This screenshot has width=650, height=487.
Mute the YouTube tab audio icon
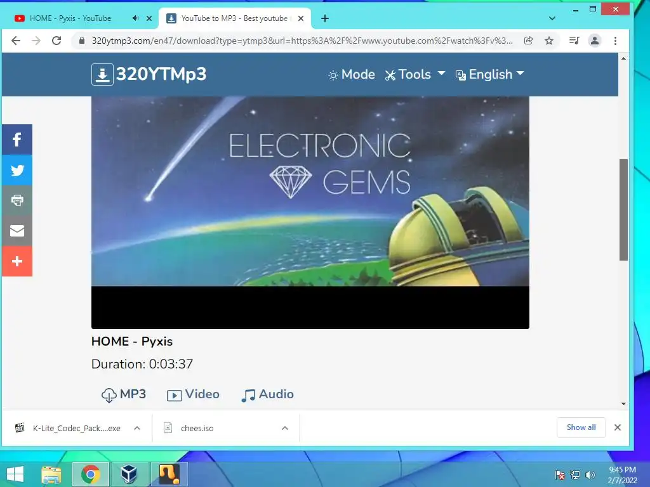[136, 18]
